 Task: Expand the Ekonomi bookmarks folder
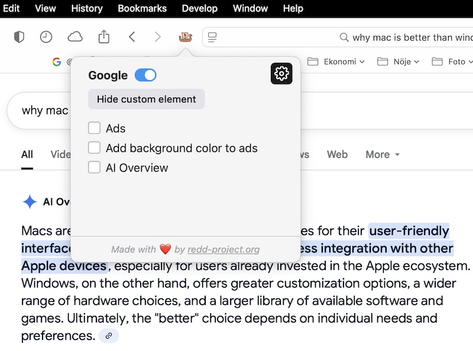(336, 62)
